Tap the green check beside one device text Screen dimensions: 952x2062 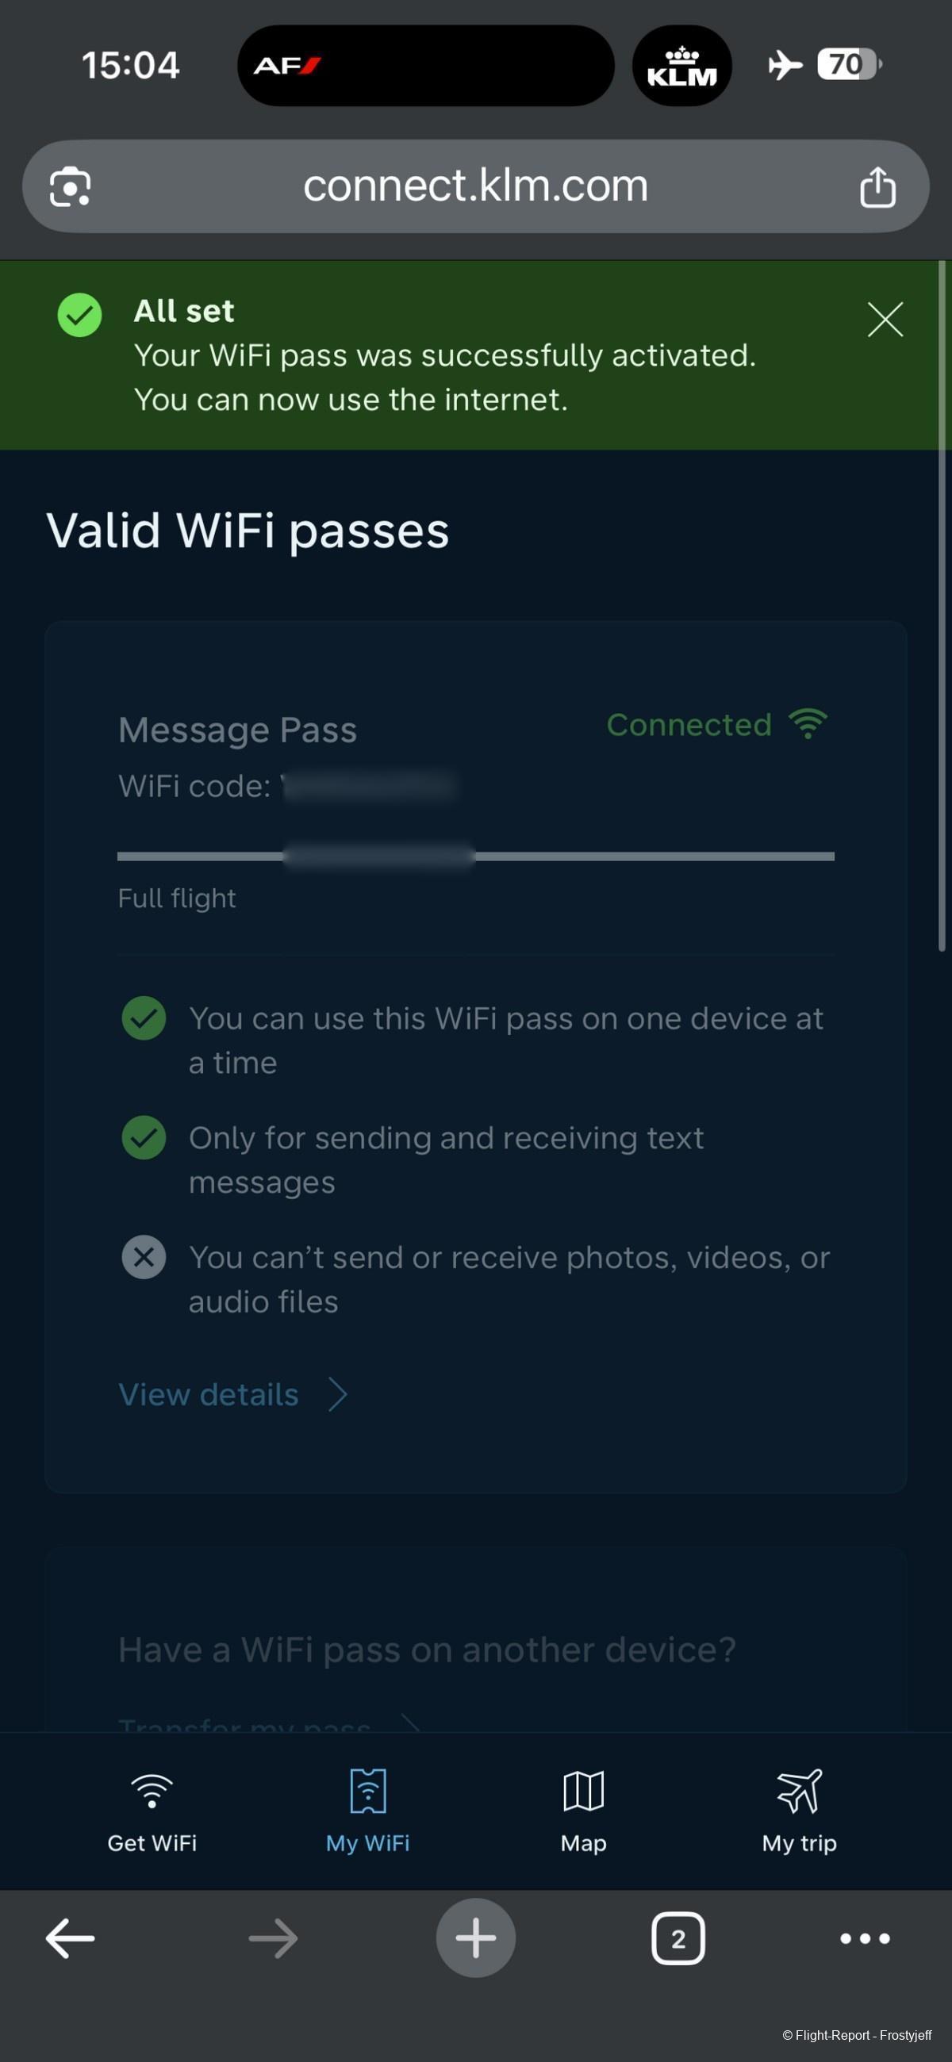(x=144, y=1018)
